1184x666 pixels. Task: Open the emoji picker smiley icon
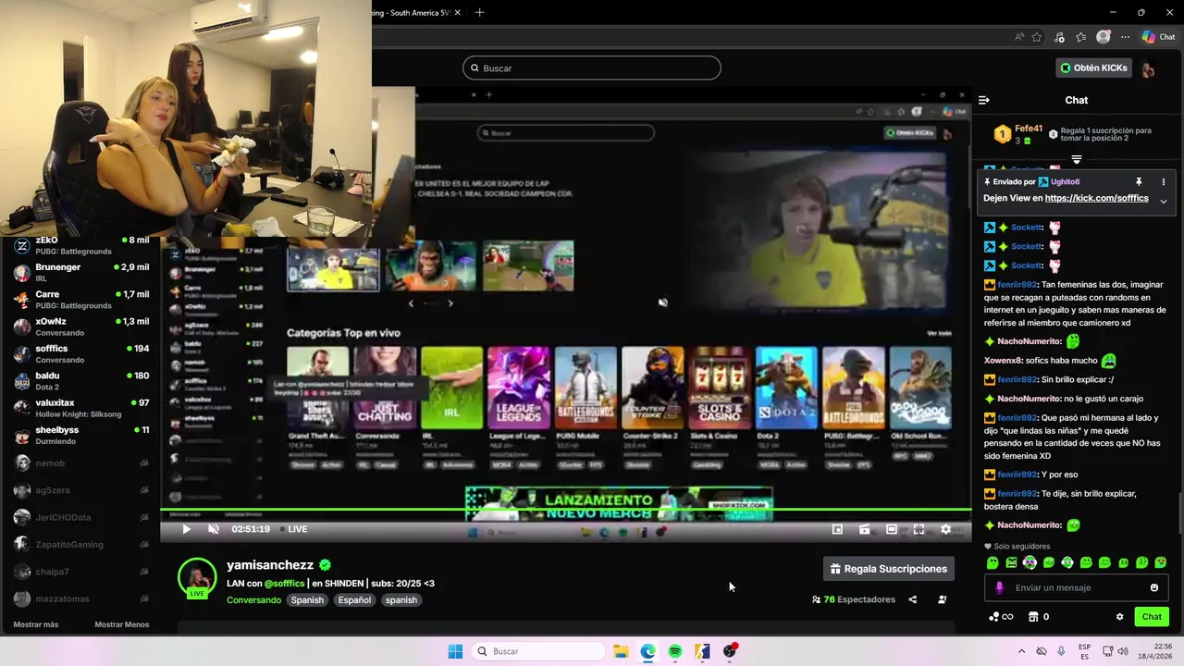click(x=1153, y=587)
